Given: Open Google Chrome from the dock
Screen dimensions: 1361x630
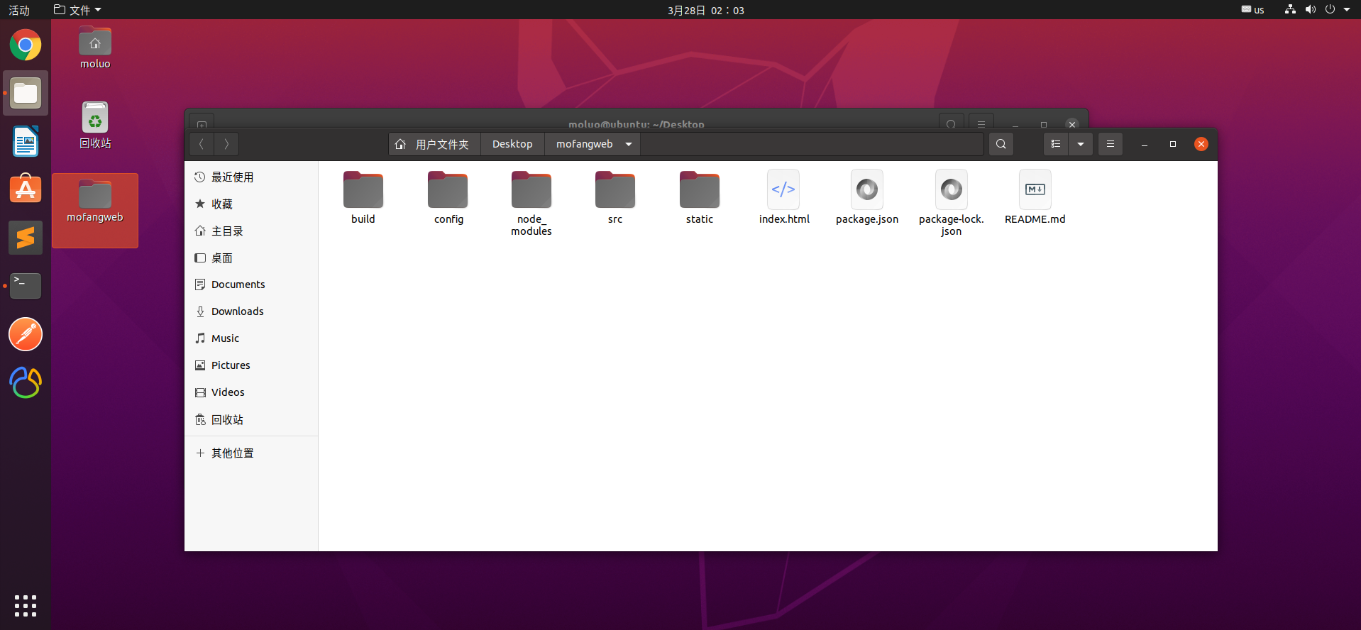Looking at the screenshot, I should click(x=26, y=45).
